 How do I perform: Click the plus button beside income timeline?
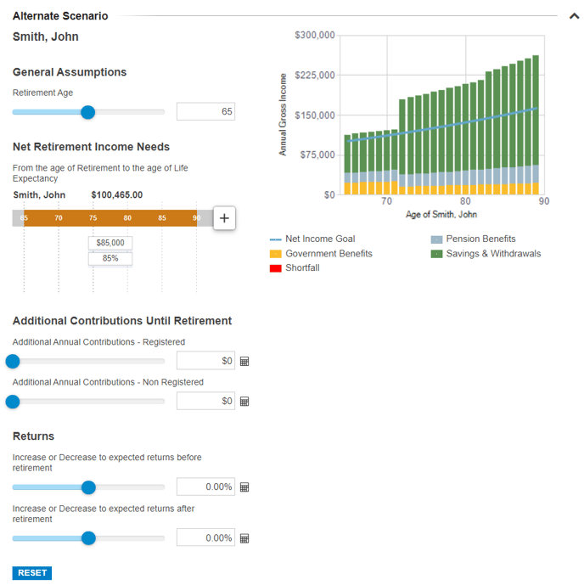click(224, 218)
